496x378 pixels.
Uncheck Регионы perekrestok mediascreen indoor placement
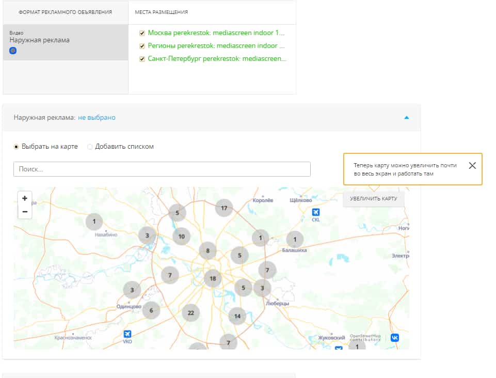[142, 46]
